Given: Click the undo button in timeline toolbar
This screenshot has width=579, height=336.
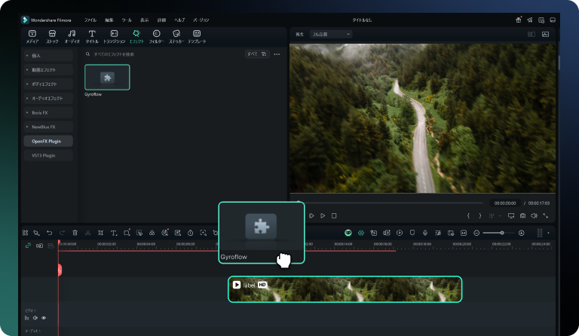Looking at the screenshot, I should 49,233.
